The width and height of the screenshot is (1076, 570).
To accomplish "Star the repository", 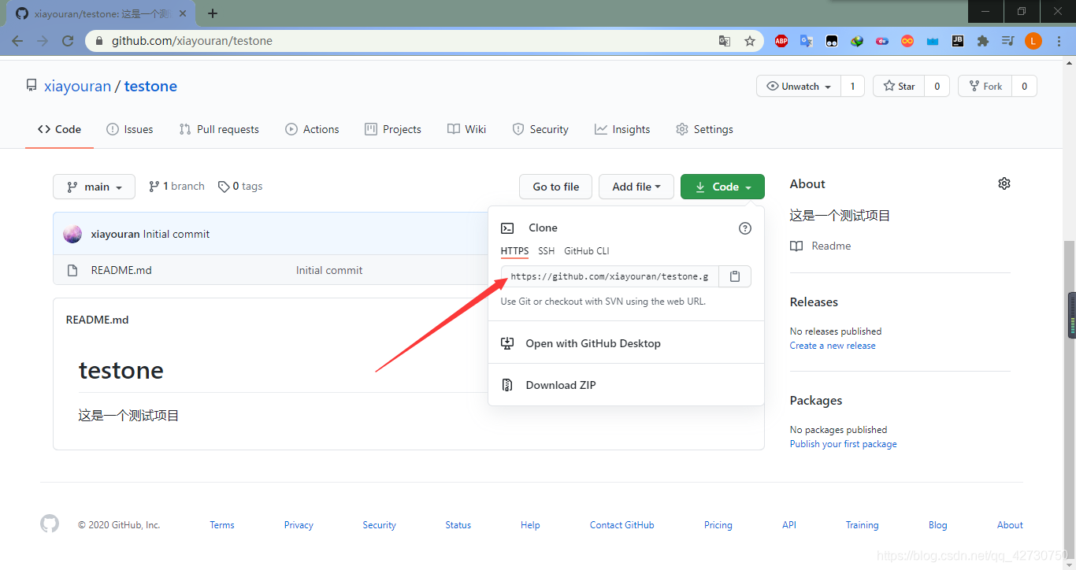I will point(899,87).
